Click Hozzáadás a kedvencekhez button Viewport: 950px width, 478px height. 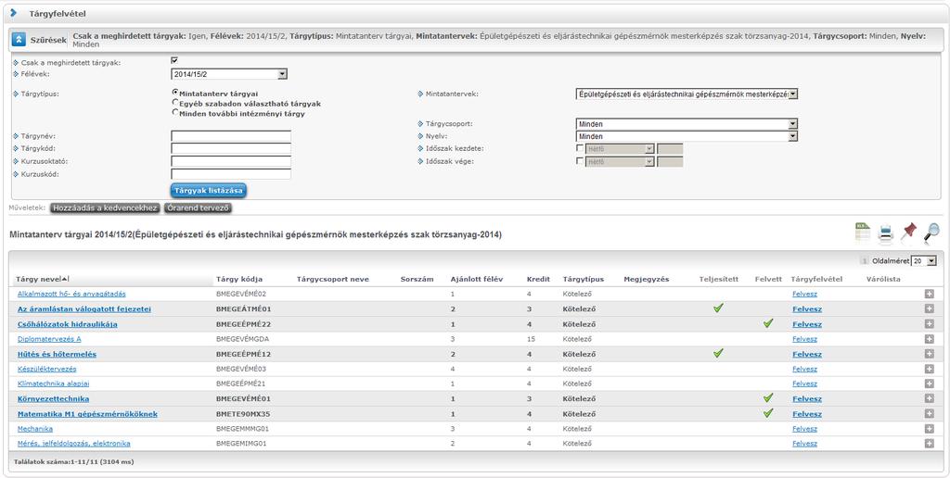105,208
